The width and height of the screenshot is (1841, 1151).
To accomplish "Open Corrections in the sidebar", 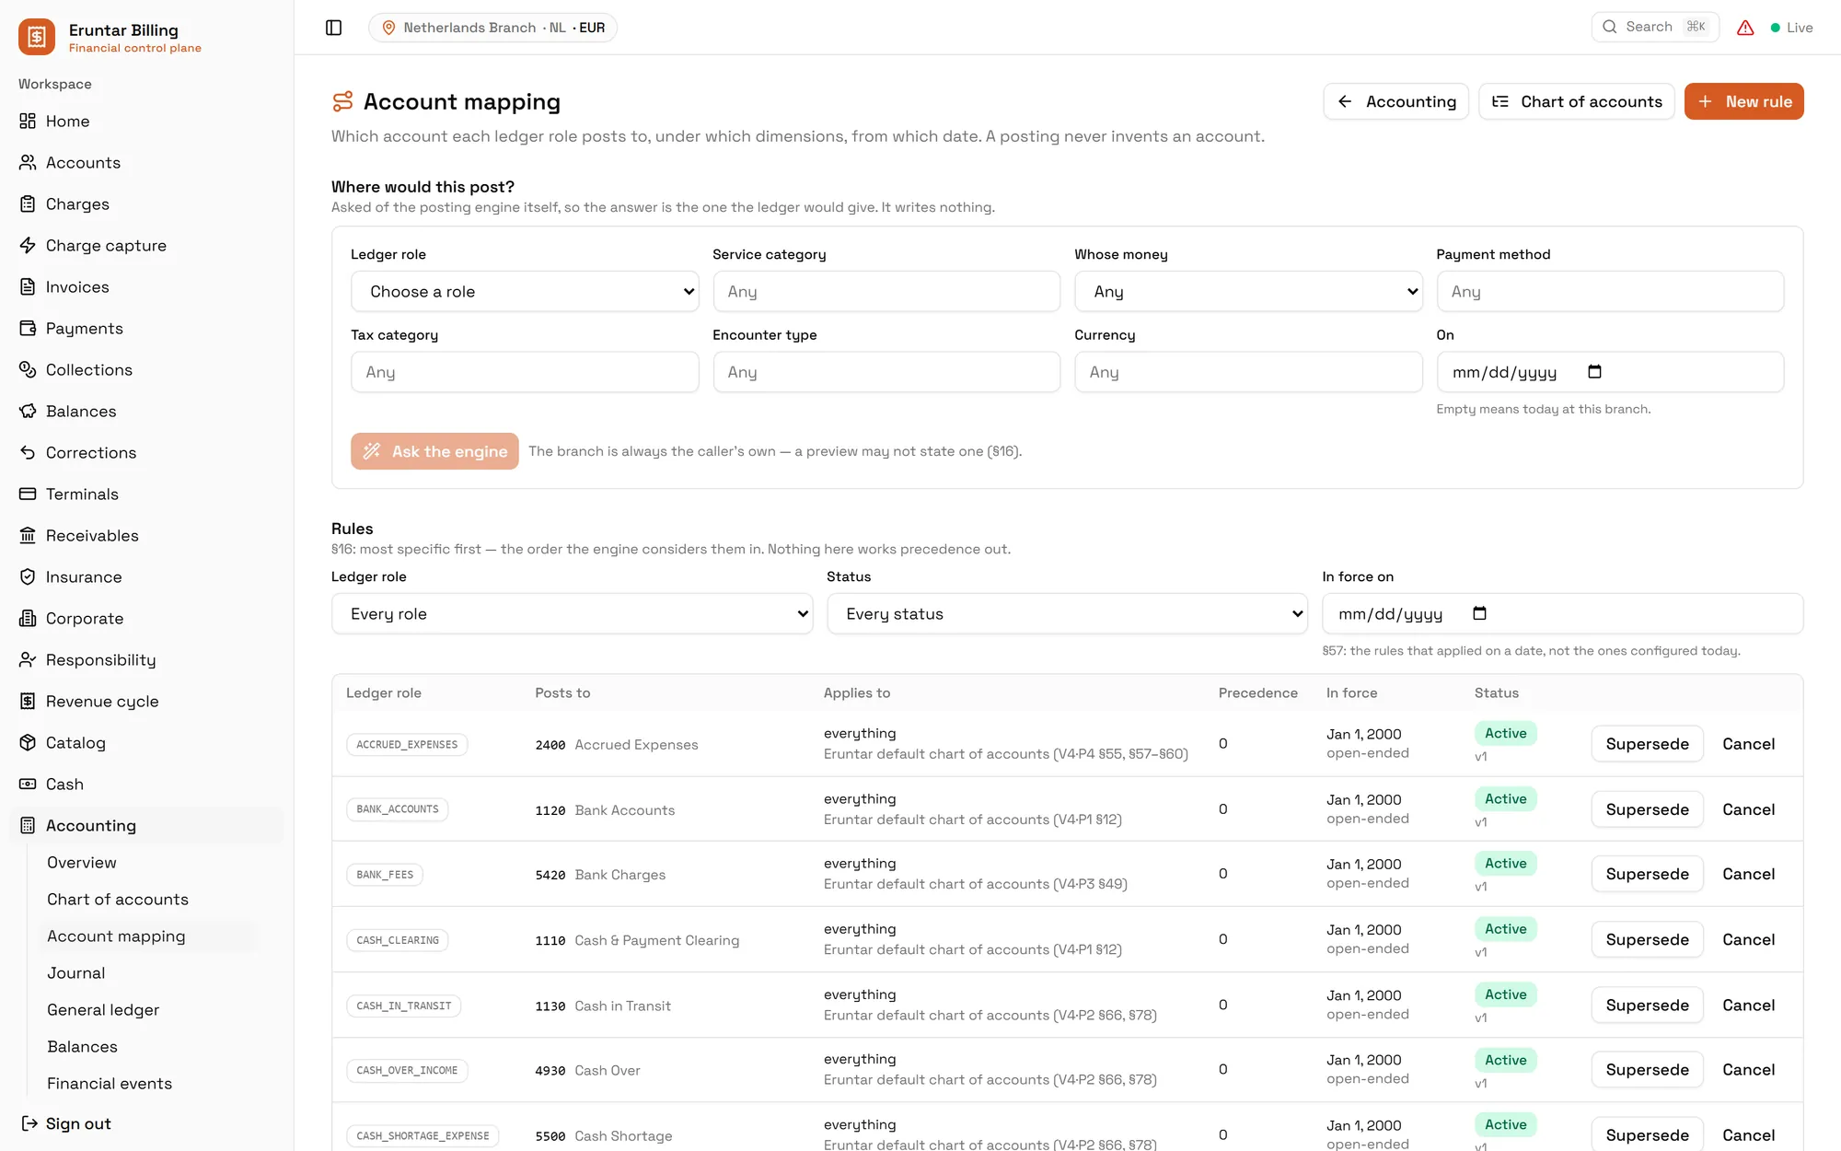I will click(147, 453).
